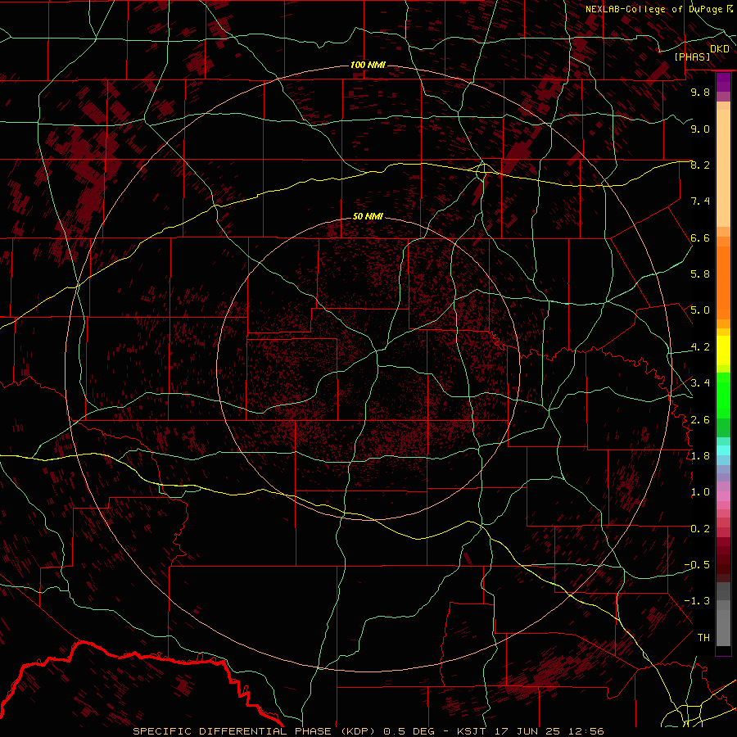Click the cyan band of the color scale
The image size is (737, 737).
[723, 450]
